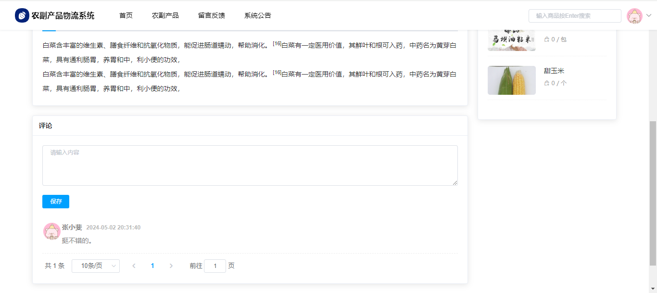
Task: Go to the 首页 menu item
Action: (126, 15)
